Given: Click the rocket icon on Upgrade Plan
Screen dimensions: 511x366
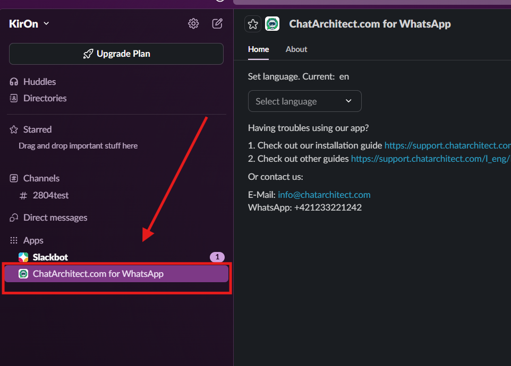Looking at the screenshot, I should click(x=88, y=54).
